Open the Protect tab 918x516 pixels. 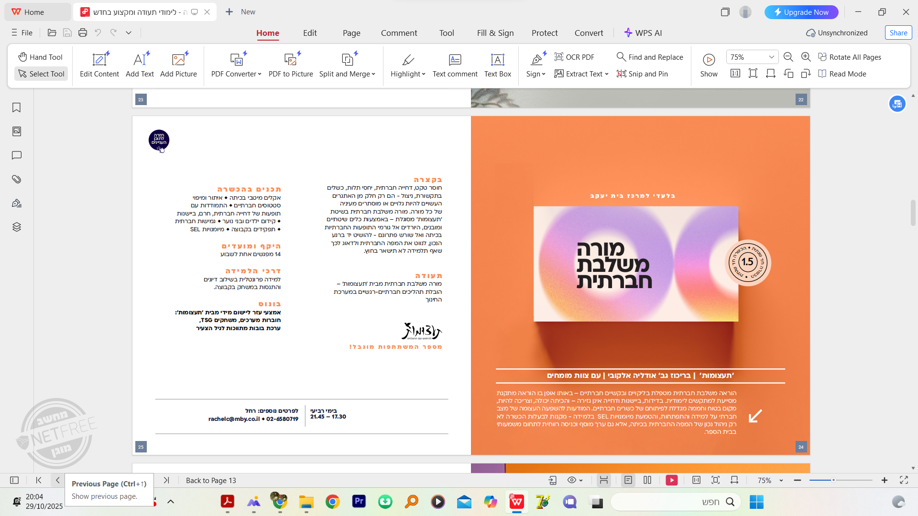pyautogui.click(x=545, y=33)
